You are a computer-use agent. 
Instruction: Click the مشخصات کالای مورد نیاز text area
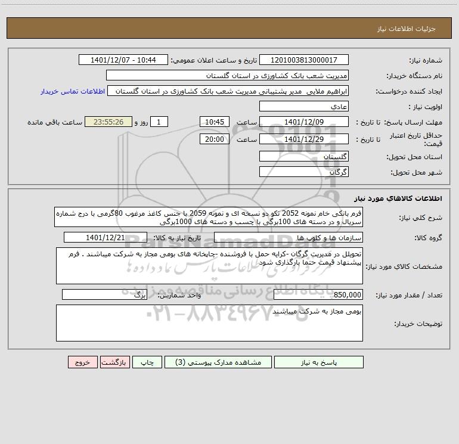209,266
